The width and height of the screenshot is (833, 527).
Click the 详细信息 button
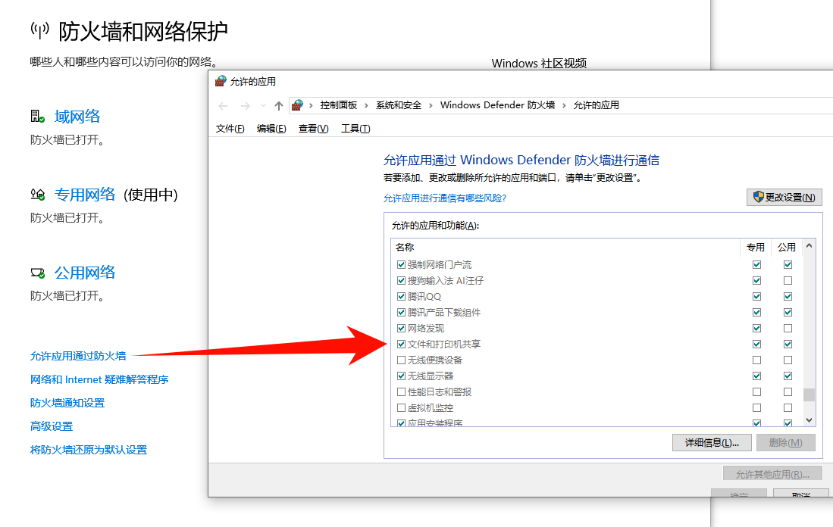click(712, 442)
